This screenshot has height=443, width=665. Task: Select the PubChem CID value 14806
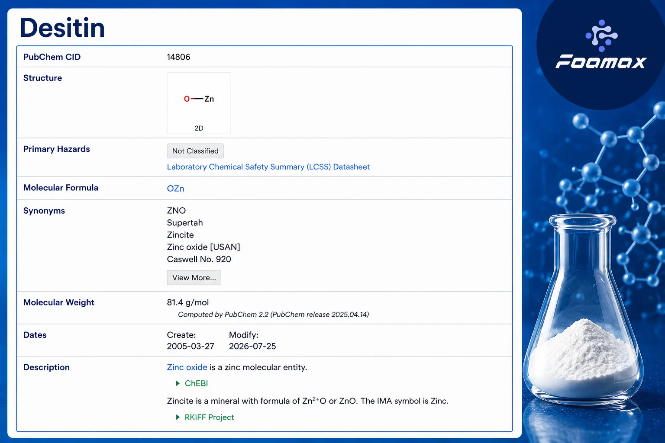point(179,57)
